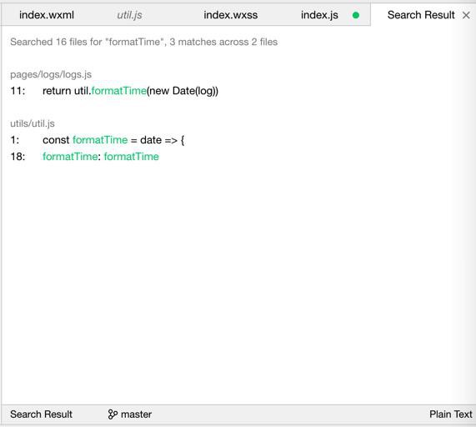This screenshot has height=427, width=476.
Task: Click the master branch name
Action: [136, 414]
